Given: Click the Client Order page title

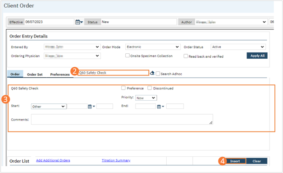Looking at the screenshot, I should coord(19,5).
